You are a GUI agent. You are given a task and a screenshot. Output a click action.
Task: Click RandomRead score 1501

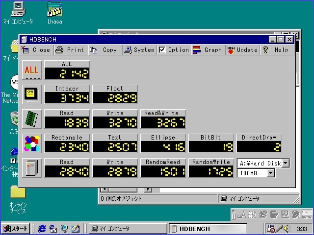point(163,171)
